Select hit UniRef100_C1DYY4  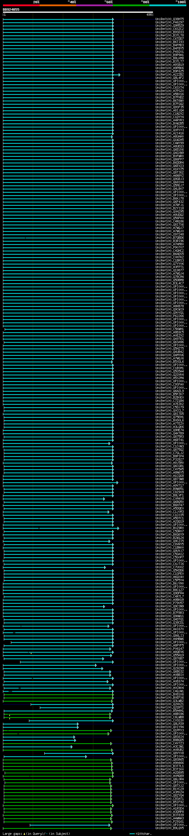[170, 117]
